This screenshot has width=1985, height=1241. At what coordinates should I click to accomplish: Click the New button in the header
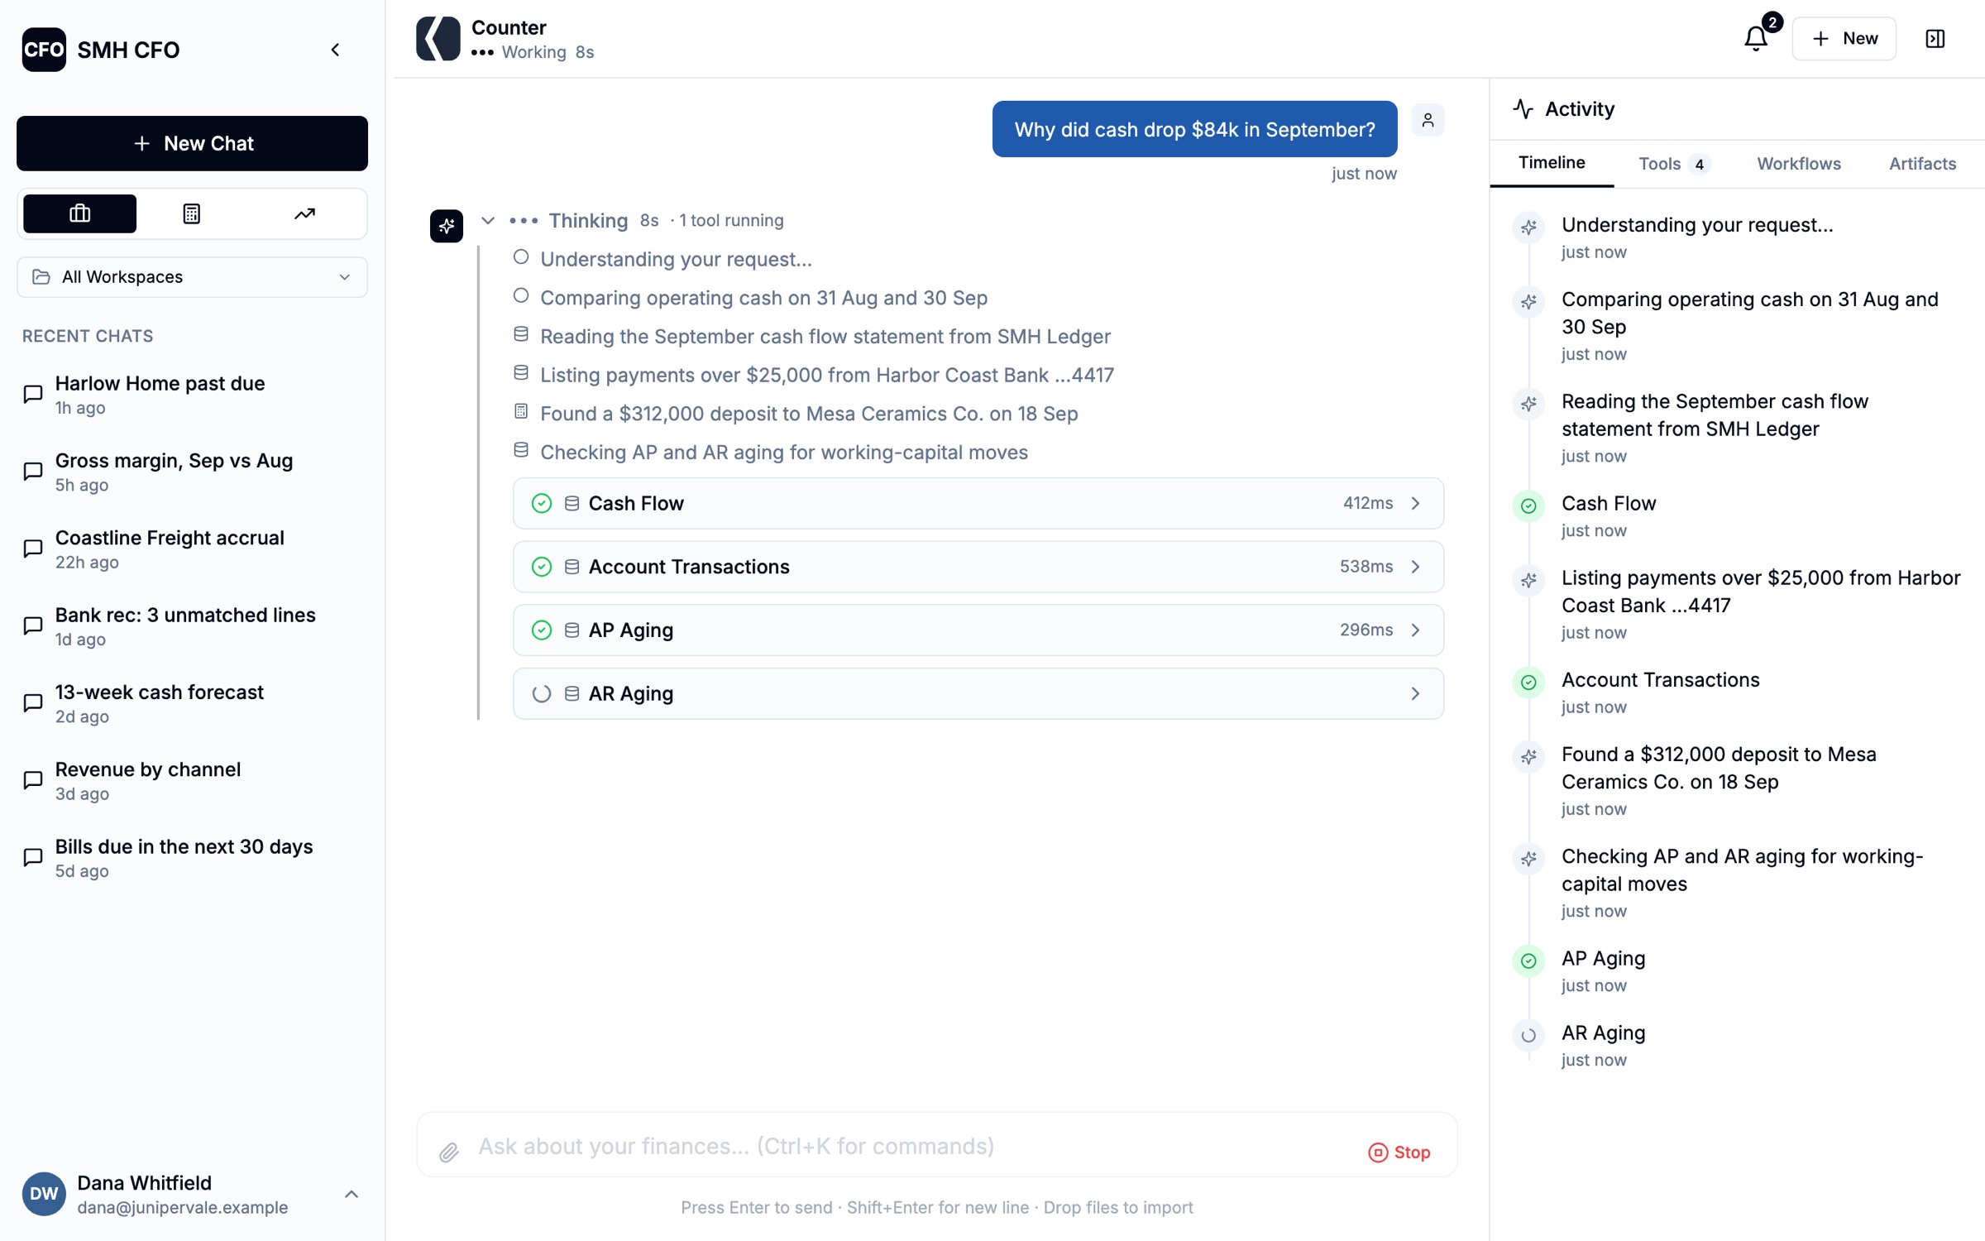tap(1844, 38)
